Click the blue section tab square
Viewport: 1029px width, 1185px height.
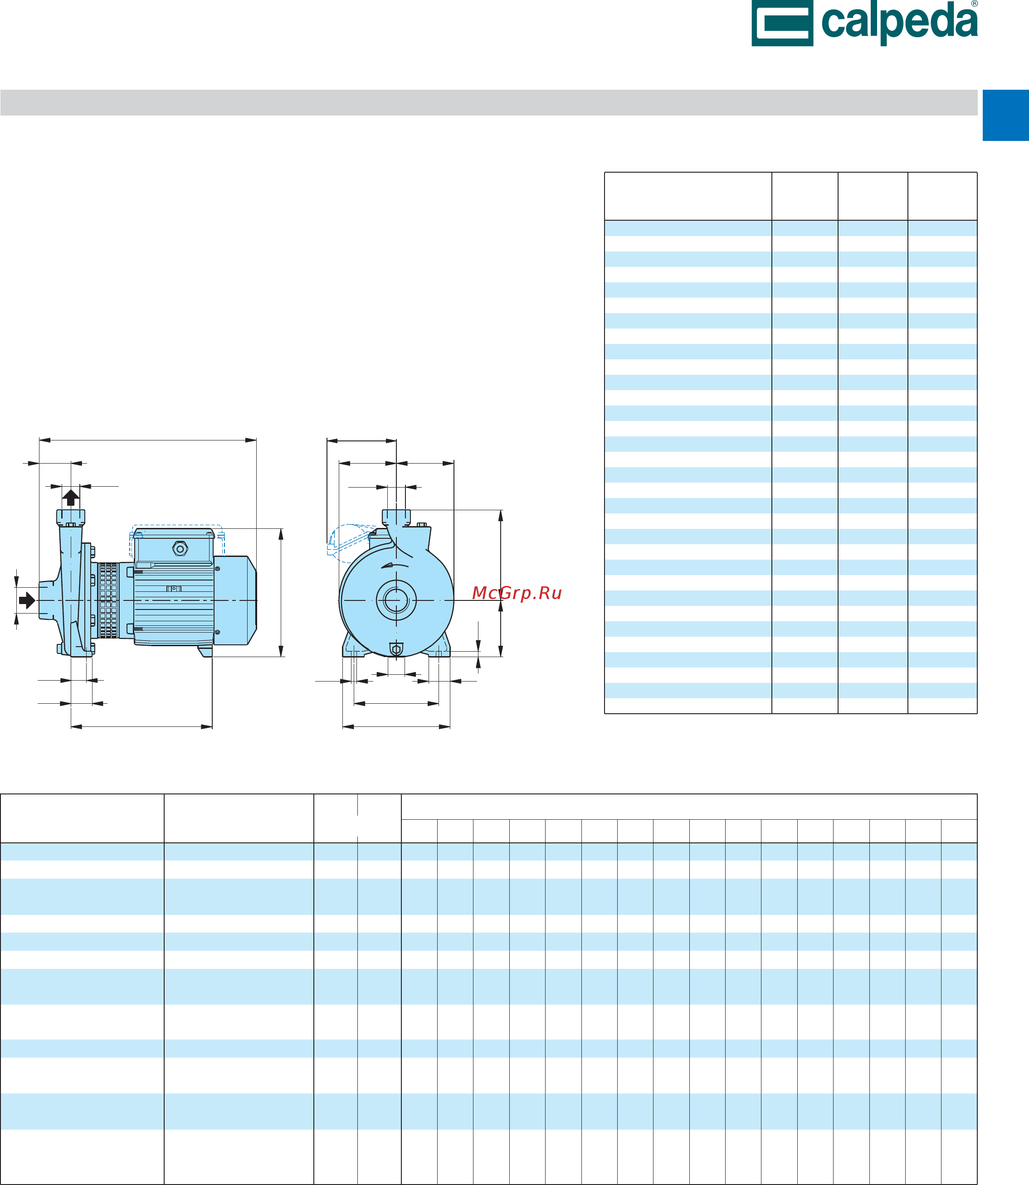[1005, 116]
